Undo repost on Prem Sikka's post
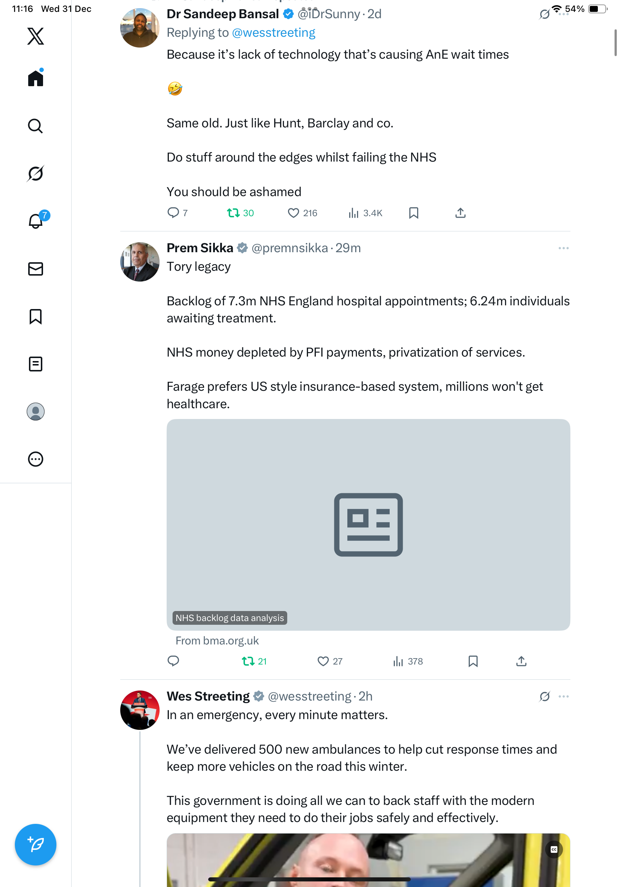The height and width of the screenshot is (887, 619). [x=248, y=662]
